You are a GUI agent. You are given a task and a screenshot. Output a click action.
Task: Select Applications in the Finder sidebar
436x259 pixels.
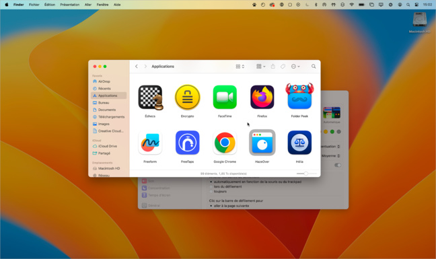(x=109, y=96)
